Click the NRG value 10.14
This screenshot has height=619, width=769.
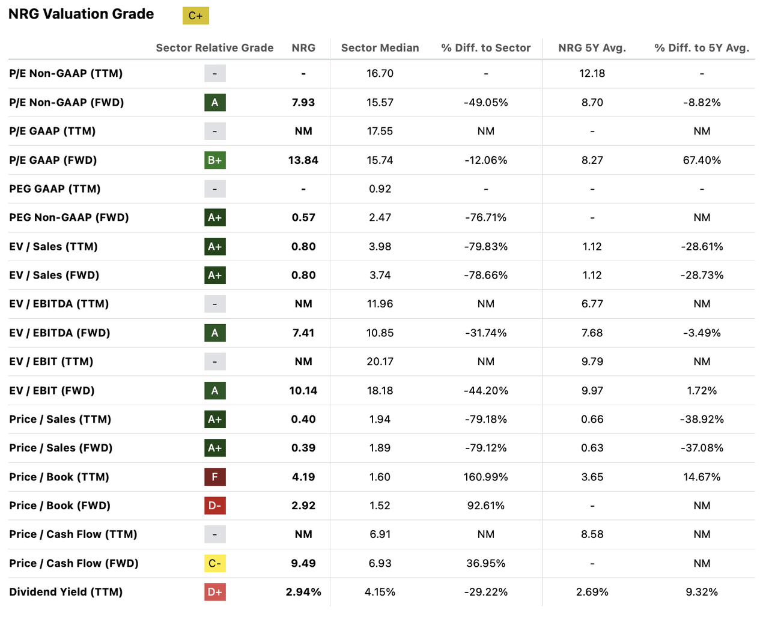coord(303,391)
